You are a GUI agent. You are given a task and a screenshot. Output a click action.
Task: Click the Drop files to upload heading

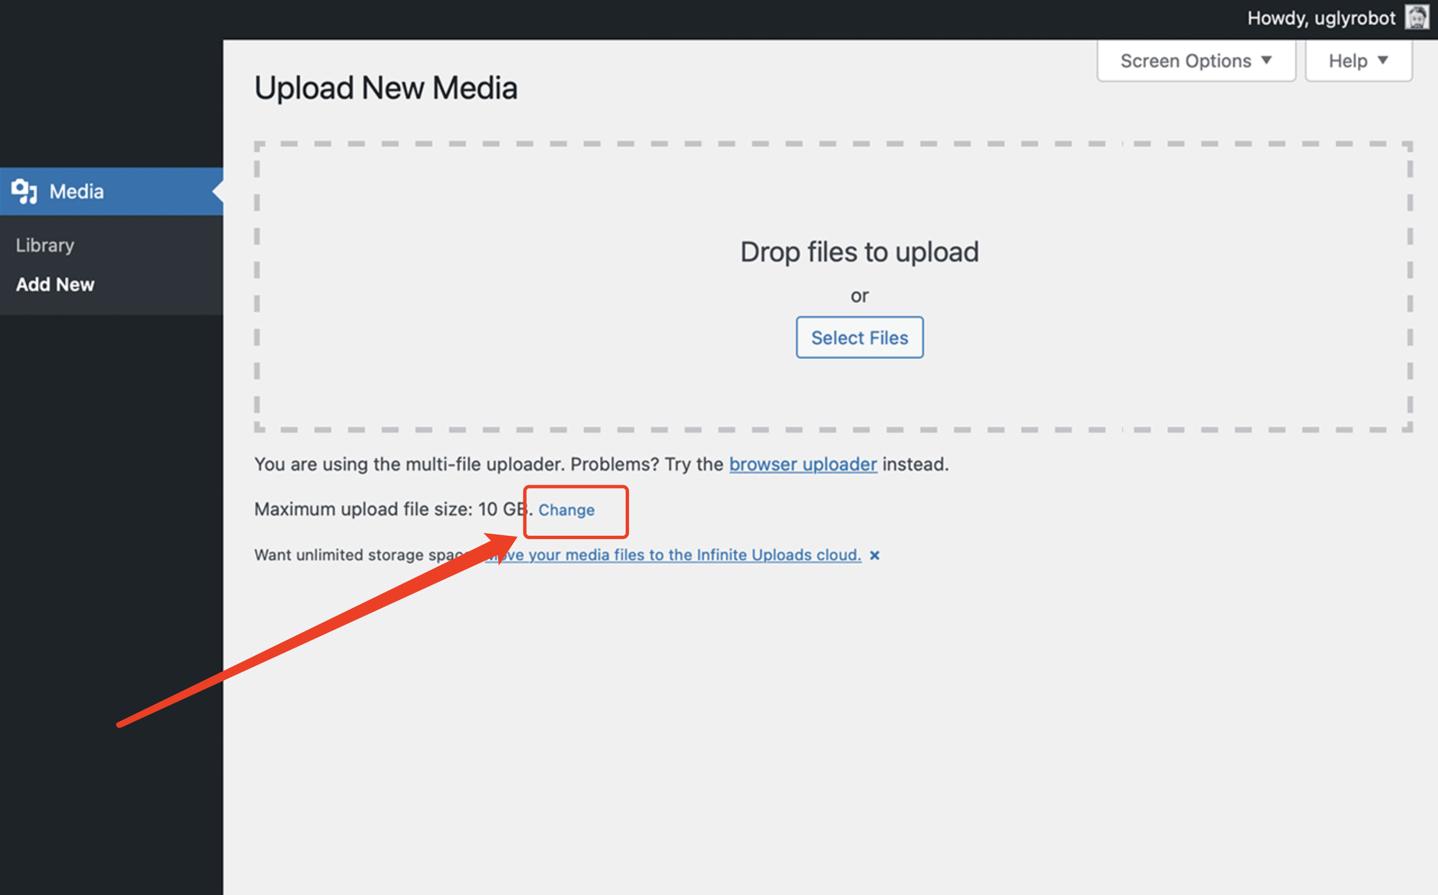point(859,252)
